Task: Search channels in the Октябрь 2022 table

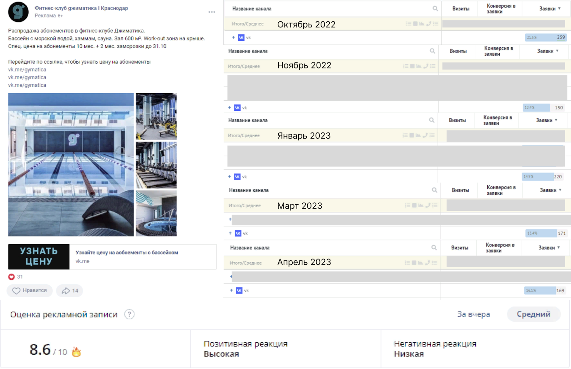Action: [435, 9]
